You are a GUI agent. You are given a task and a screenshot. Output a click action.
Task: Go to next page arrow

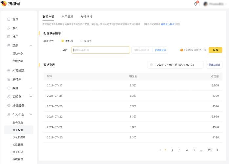218,150
